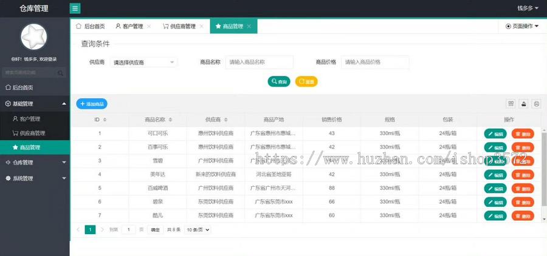Click the 商品名称 input field
The height and width of the screenshot is (256, 547).
click(259, 62)
